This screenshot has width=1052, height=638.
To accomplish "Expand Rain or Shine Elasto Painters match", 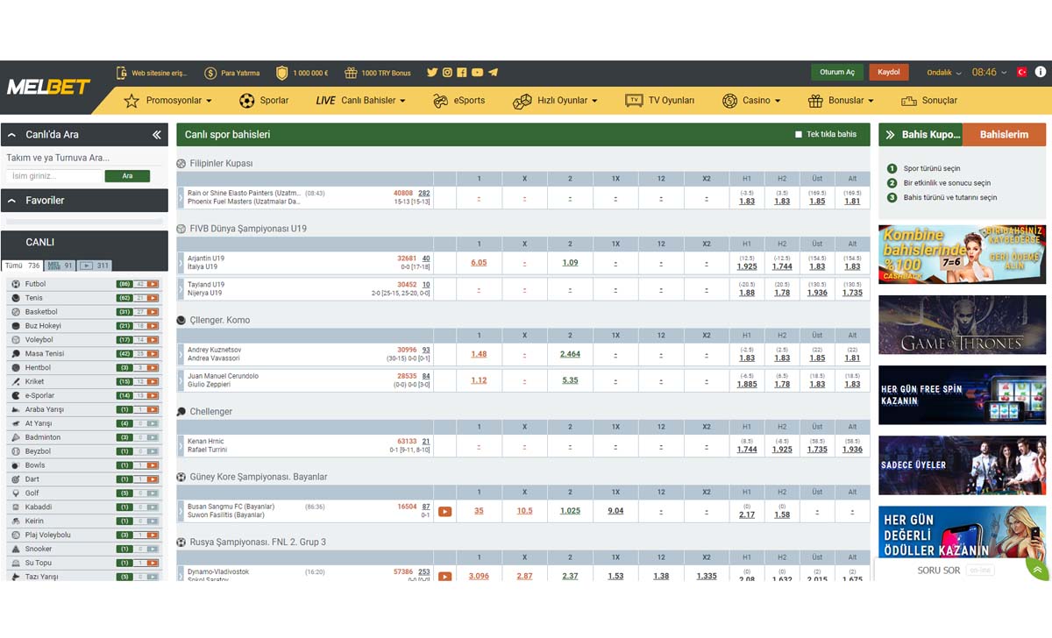I will coord(181,197).
